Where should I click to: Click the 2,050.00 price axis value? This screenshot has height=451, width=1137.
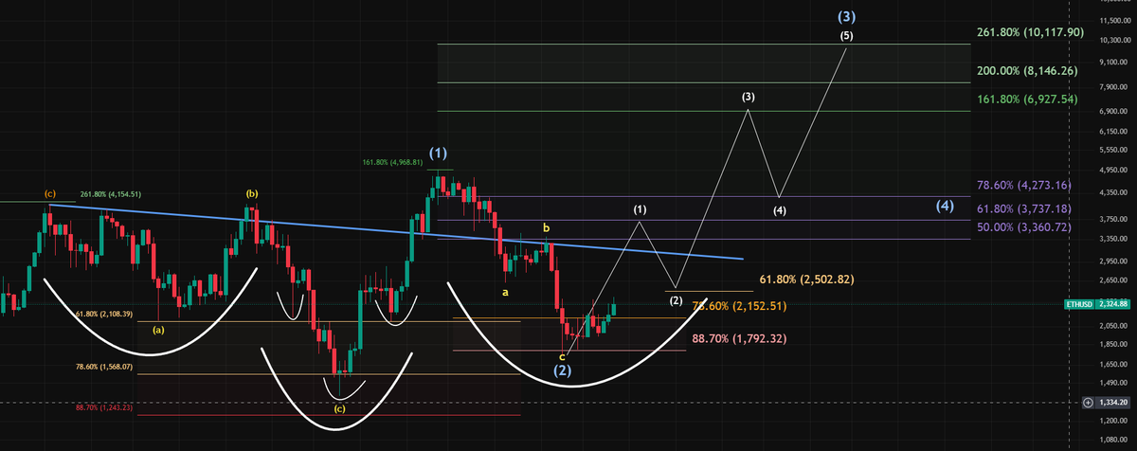click(1114, 325)
